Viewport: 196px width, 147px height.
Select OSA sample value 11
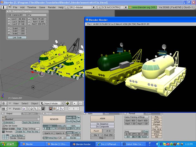tap(52, 129)
